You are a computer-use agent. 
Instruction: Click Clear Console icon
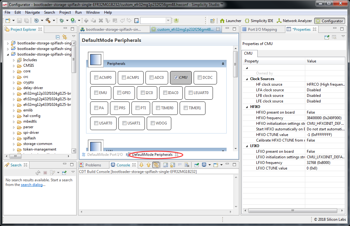(x=187, y=165)
